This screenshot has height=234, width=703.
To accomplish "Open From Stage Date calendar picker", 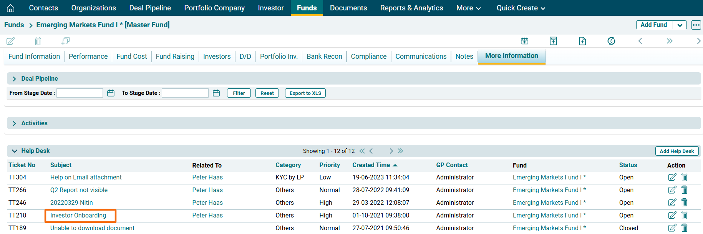I will [x=111, y=93].
